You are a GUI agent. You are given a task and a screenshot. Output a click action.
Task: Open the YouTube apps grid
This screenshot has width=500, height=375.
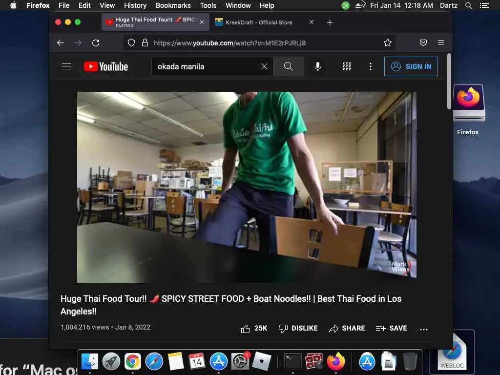(347, 66)
